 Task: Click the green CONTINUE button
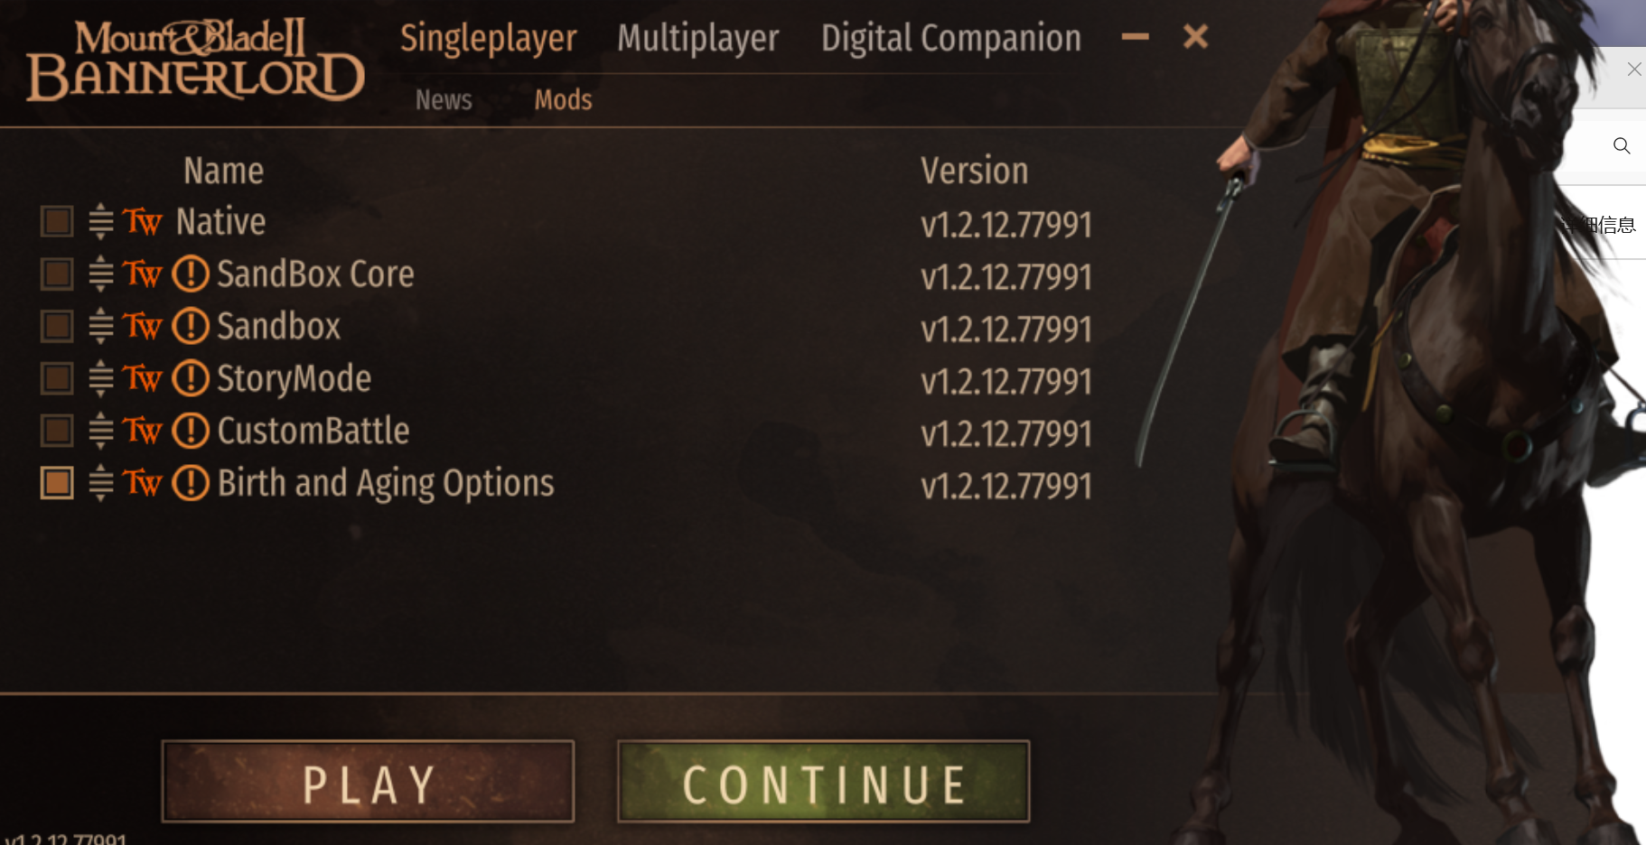pos(823,782)
